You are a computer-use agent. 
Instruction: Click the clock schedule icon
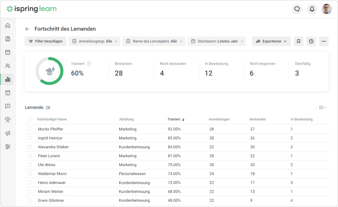click(x=311, y=41)
